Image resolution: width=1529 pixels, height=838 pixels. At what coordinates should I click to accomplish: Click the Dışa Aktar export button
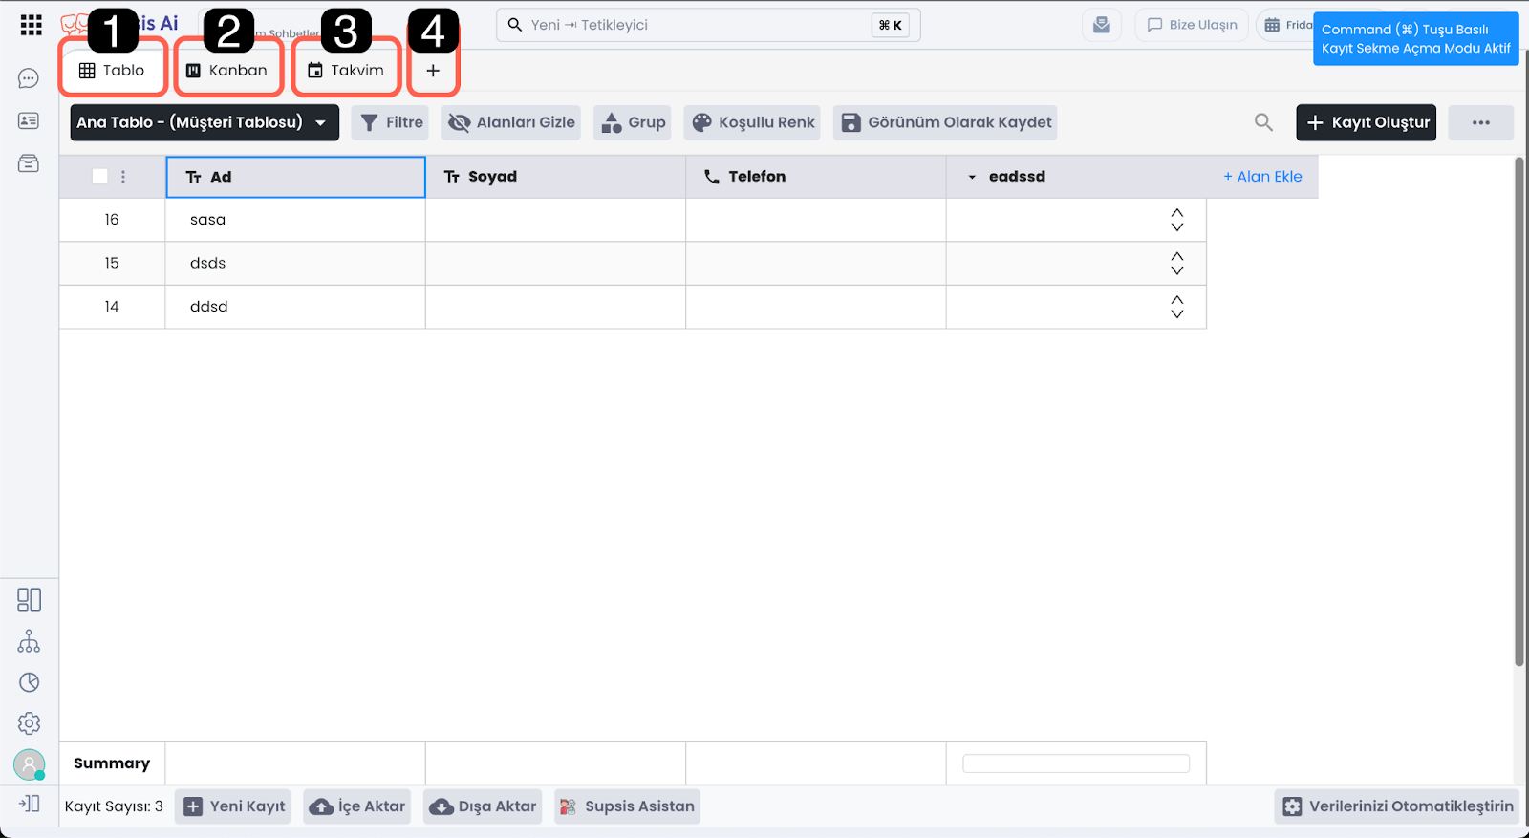point(484,806)
